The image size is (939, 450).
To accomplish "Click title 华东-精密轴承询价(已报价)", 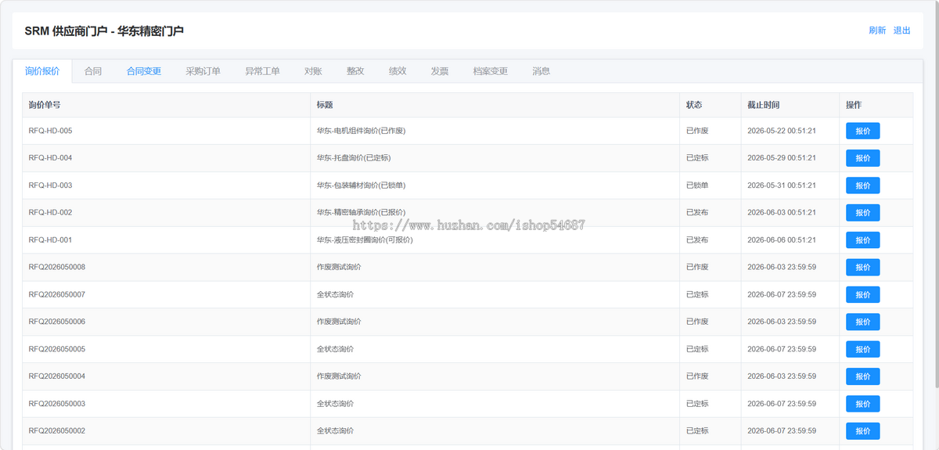I will coord(361,213).
